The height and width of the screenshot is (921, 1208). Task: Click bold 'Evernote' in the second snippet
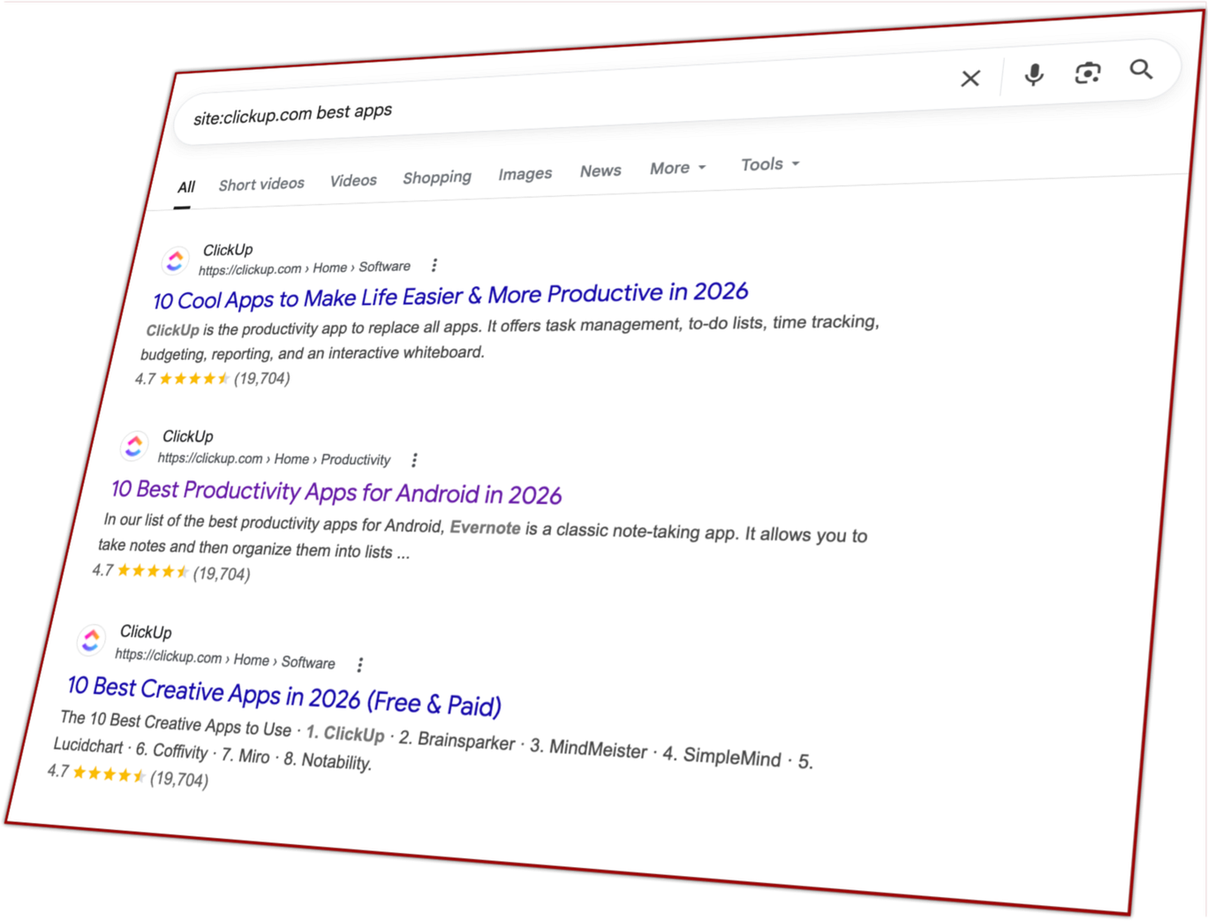click(x=485, y=528)
